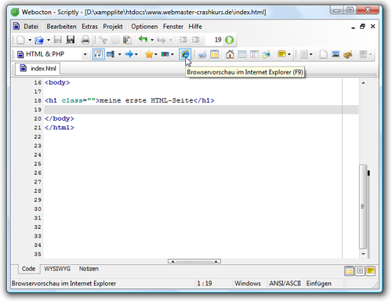Open the Notizen tab
392x301 pixels.
point(89,269)
